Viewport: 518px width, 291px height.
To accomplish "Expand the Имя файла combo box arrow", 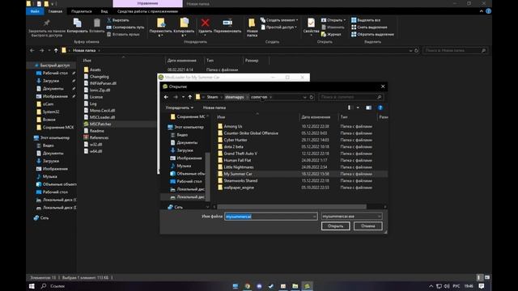I will click(x=314, y=217).
